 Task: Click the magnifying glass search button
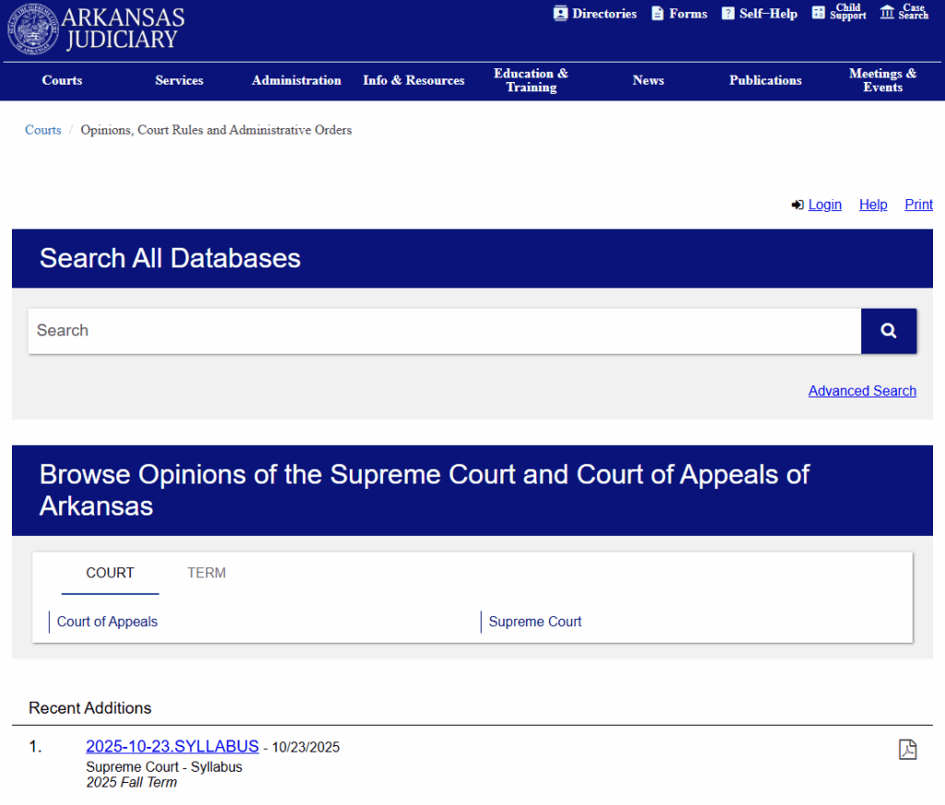(888, 331)
